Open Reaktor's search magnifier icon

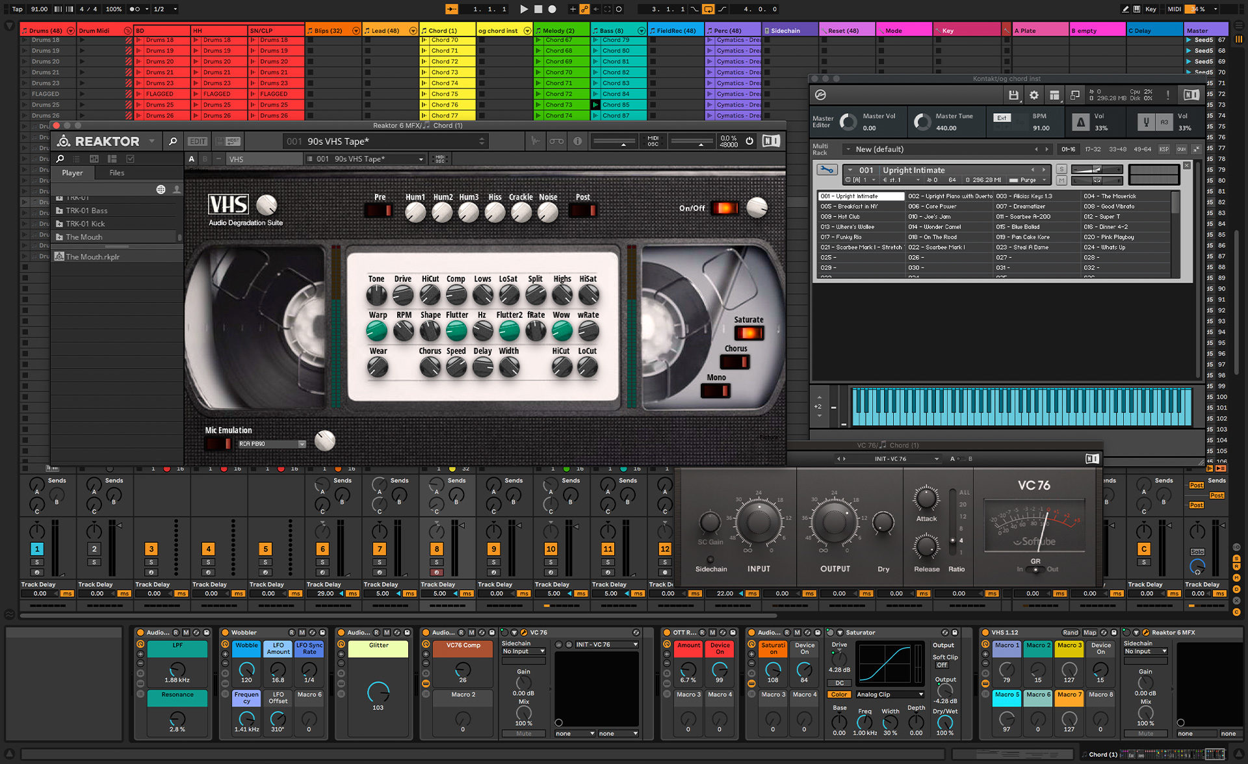tap(173, 141)
